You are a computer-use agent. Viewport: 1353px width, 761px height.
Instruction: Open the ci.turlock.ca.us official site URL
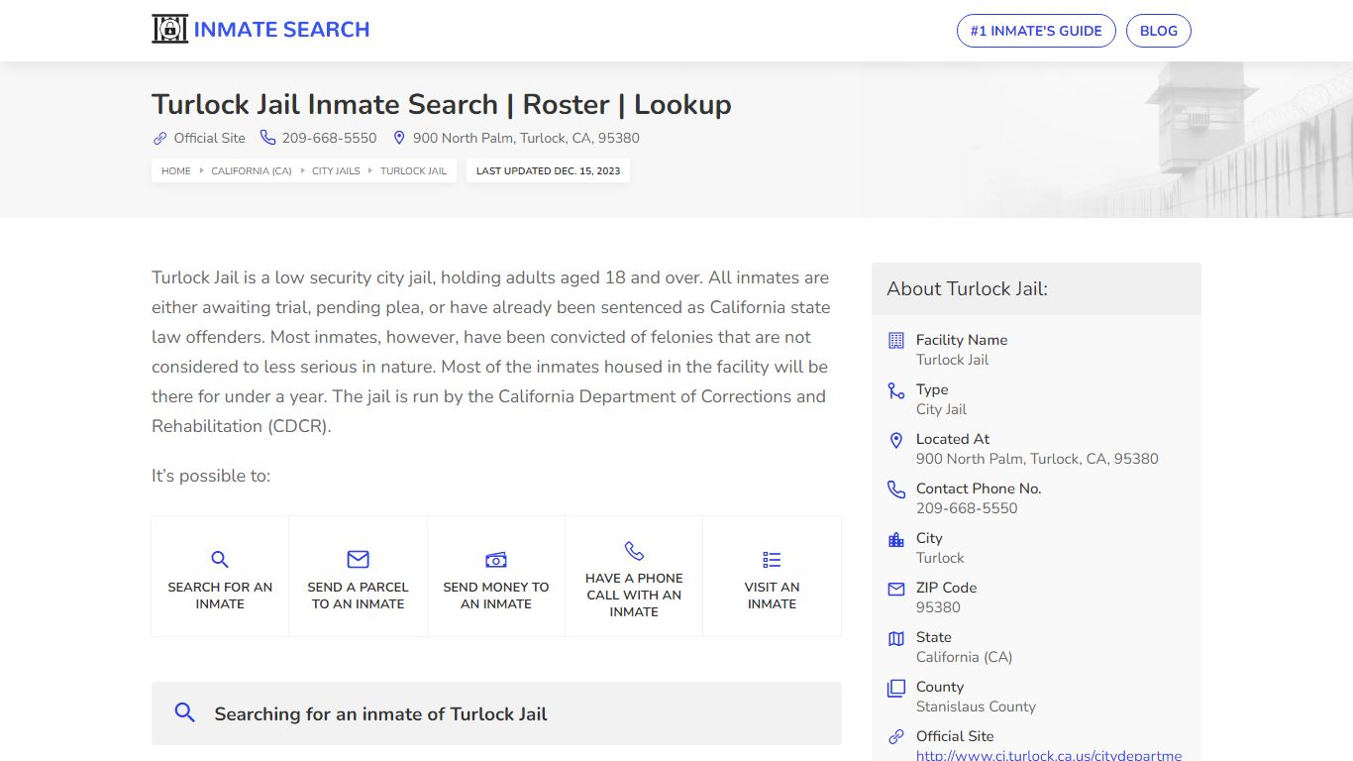(1049, 755)
